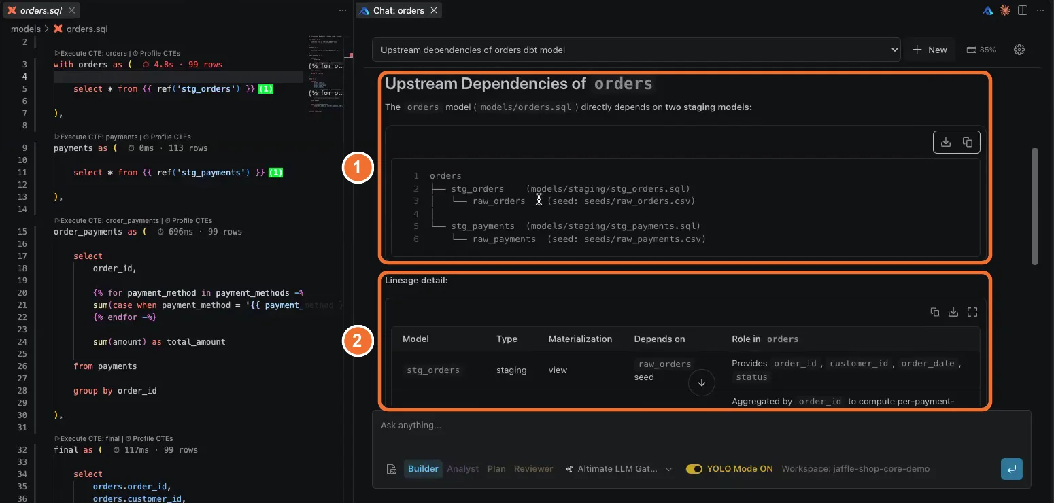The width and height of the screenshot is (1054, 503).
Task: Click Workspace: jaffle-shop-core-demo label
Action: coord(855,469)
